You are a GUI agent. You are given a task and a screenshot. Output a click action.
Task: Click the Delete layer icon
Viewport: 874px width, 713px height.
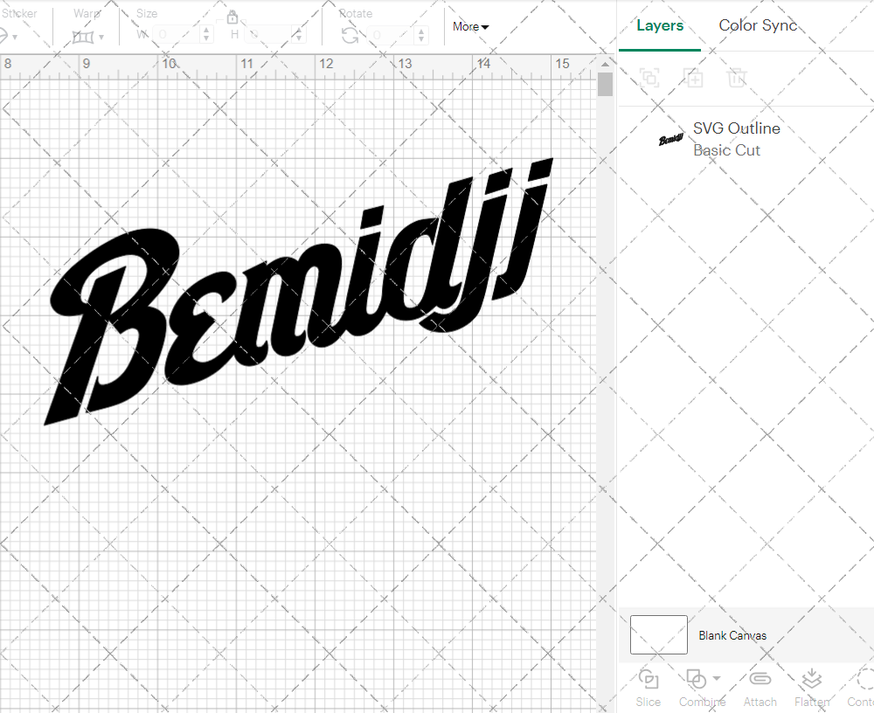(737, 78)
